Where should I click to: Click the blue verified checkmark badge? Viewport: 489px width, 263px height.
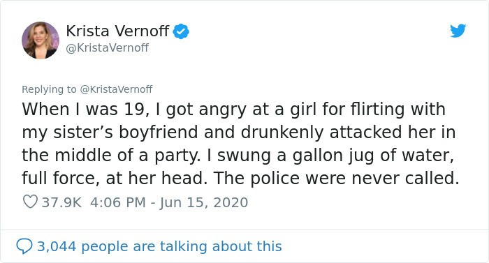click(x=181, y=31)
